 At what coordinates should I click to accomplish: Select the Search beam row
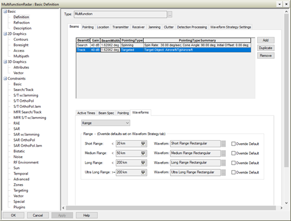click(164, 45)
